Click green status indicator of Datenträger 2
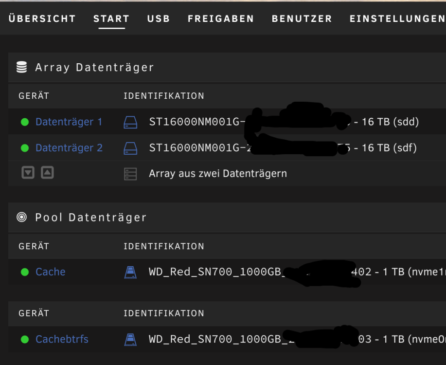 (x=25, y=148)
